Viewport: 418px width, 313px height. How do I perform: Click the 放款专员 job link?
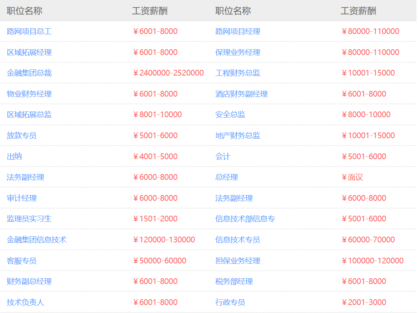pyautogui.click(x=22, y=136)
